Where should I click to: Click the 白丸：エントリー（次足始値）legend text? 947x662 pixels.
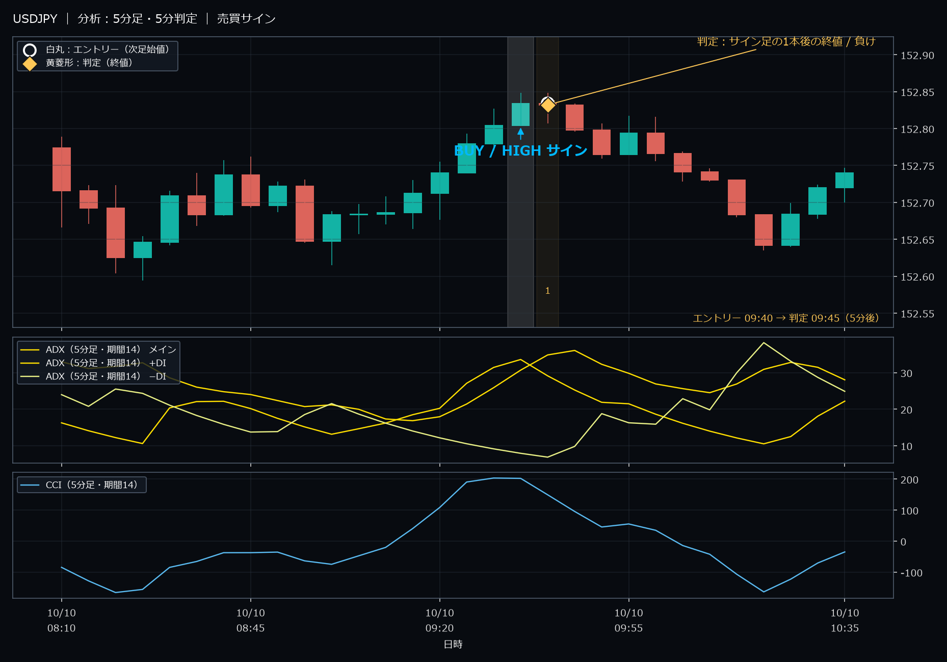point(108,49)
